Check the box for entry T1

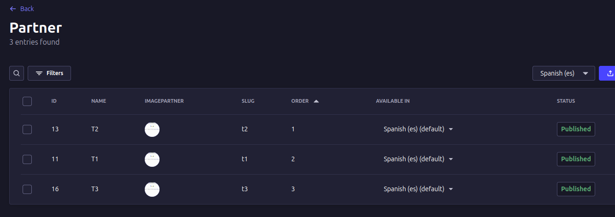click(27, 159)
